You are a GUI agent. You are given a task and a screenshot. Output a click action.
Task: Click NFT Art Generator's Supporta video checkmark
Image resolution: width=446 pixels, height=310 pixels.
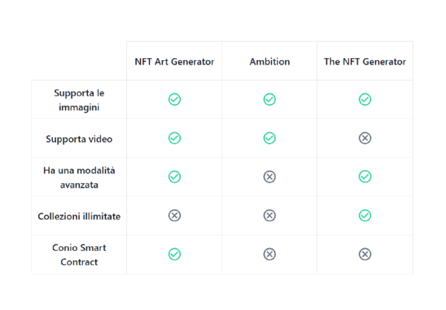tap(174, 138)
